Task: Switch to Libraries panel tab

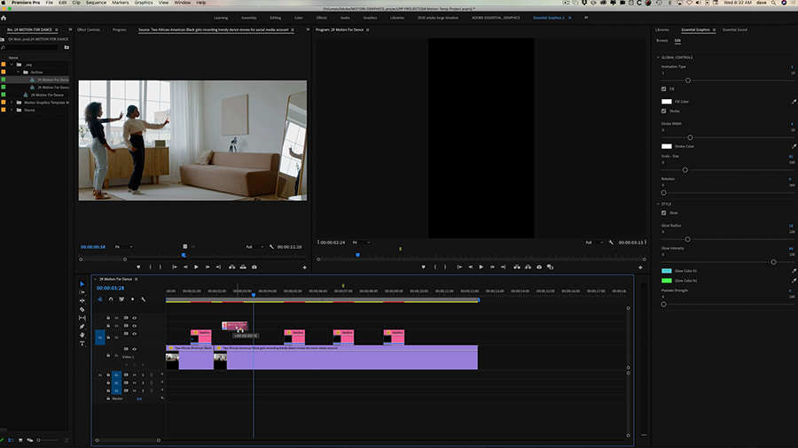Action: click(662, 30)
